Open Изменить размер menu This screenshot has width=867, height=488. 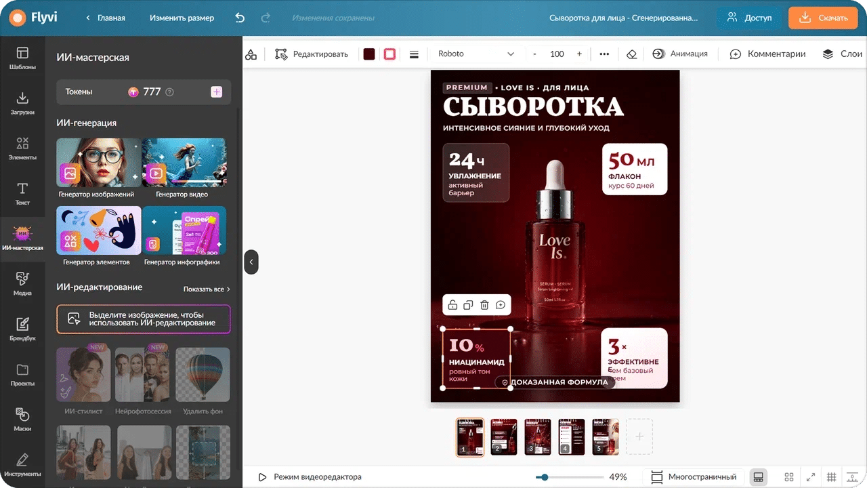(x=182, y=18)
